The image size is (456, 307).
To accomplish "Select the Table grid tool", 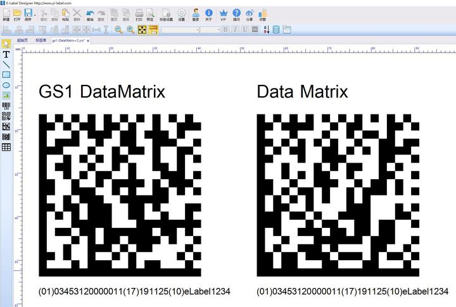I will tap(6, 147).
